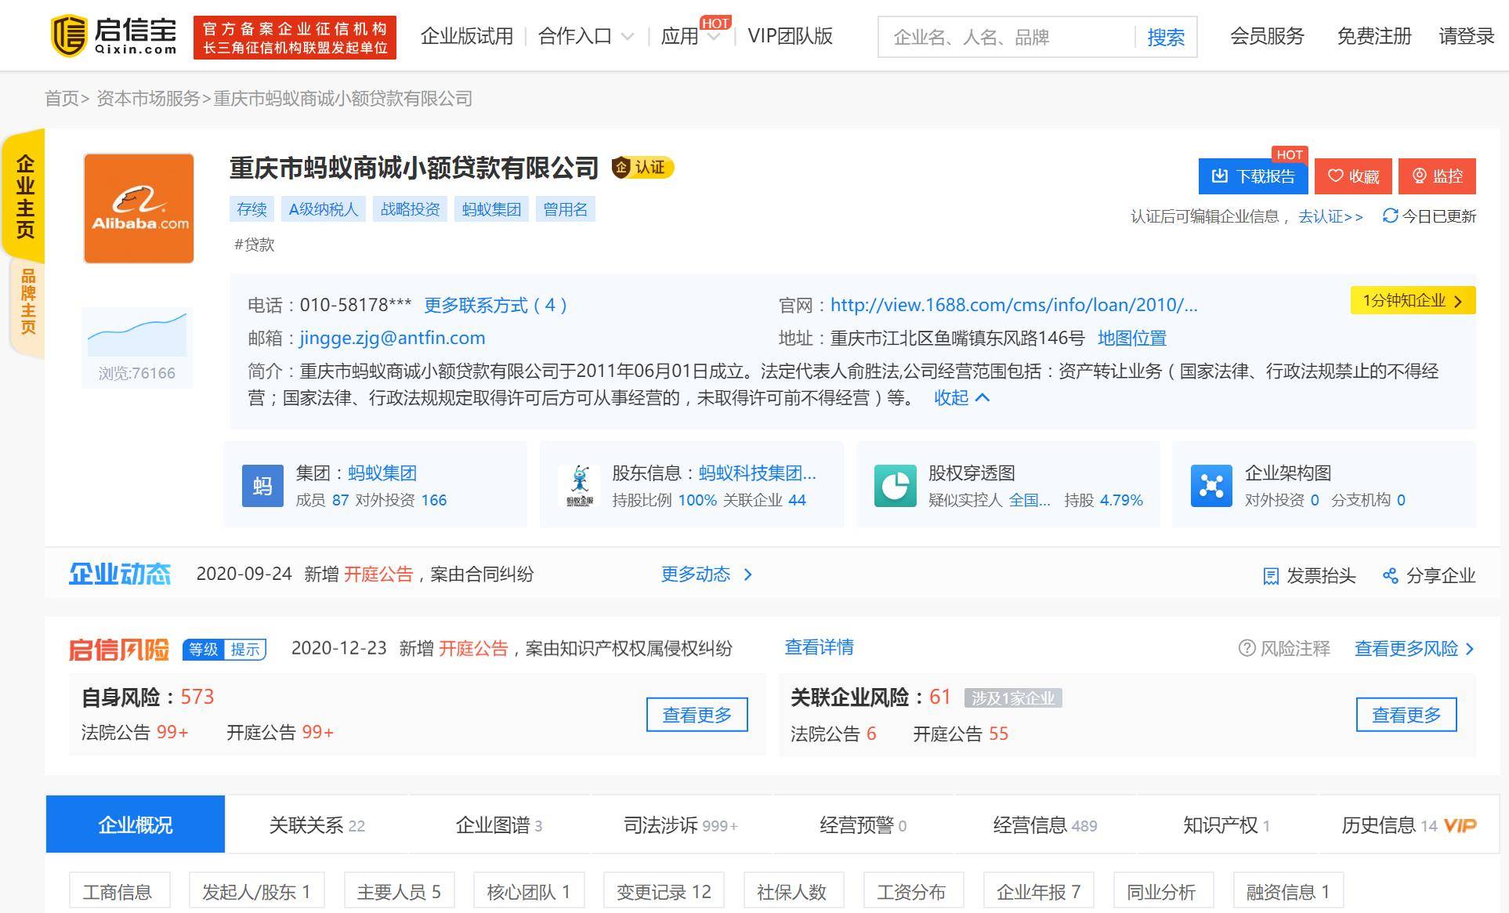Add company to 收藏 favorites
The image size is (1509, 913).
click(1353, 176)
